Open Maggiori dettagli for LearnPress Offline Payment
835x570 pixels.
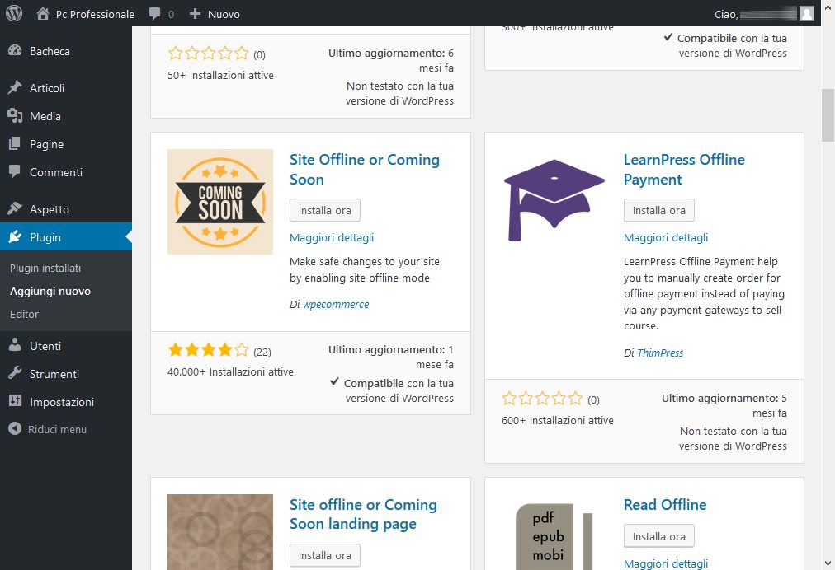coord(665,237)
